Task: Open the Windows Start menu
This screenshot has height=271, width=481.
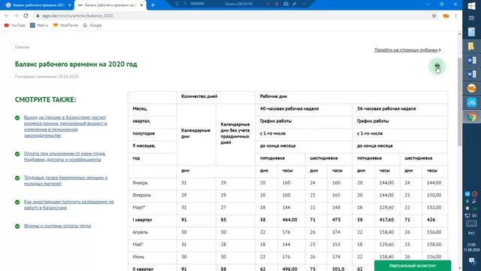Action: pyautogui.click(x=471, y=5)
